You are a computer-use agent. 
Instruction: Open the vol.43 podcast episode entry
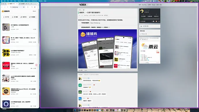(19, 78)
